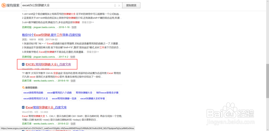
Task: Select suggested search excel常用快捷键一览表
Action: [x=65, y=98]
